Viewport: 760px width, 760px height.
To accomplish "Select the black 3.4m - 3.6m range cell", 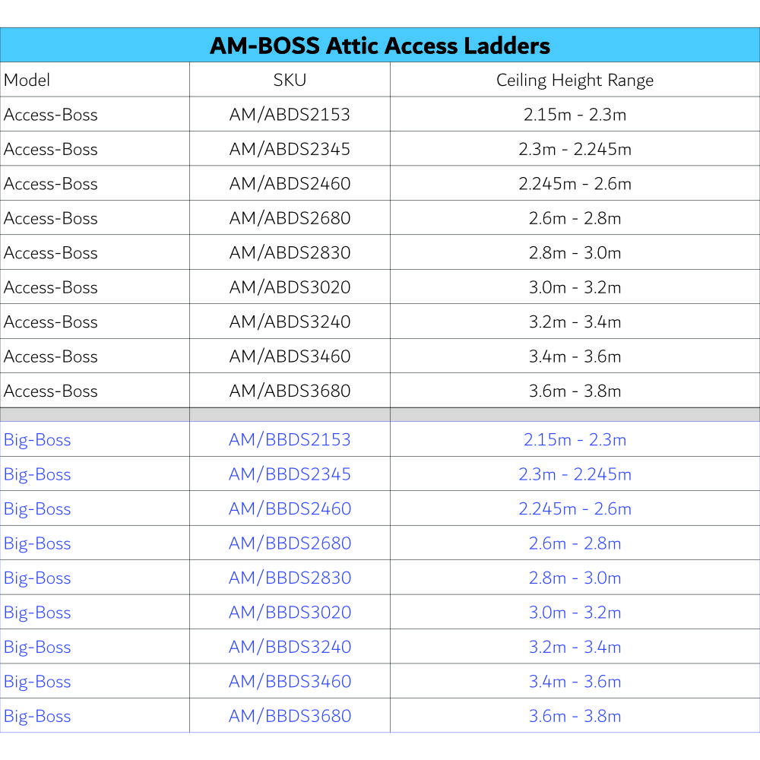I will pos(575,356).
